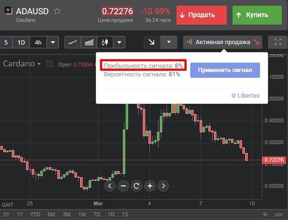
Task: Select the 5 timeframe button
Action: (6, 42)
